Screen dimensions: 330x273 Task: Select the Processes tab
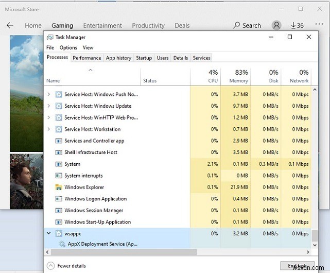tap(57, 57)
